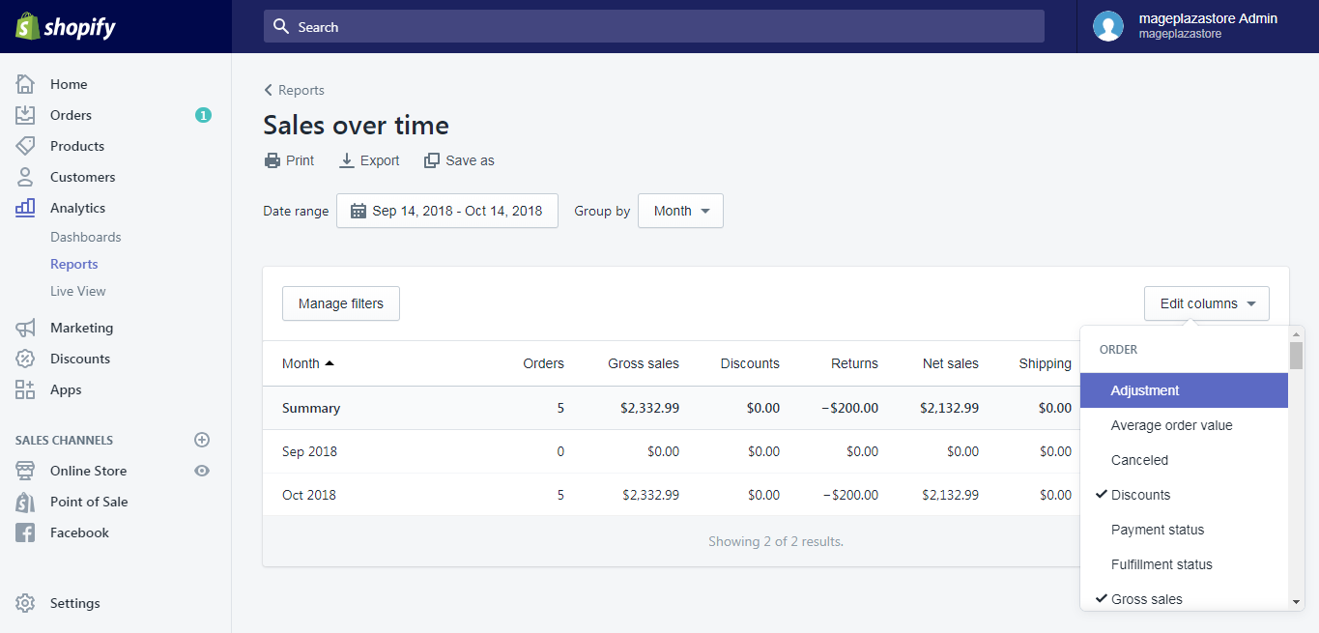Screen dimensions: 1319x633
Task: Focus the Search input field
Action: tap(654, 26)
